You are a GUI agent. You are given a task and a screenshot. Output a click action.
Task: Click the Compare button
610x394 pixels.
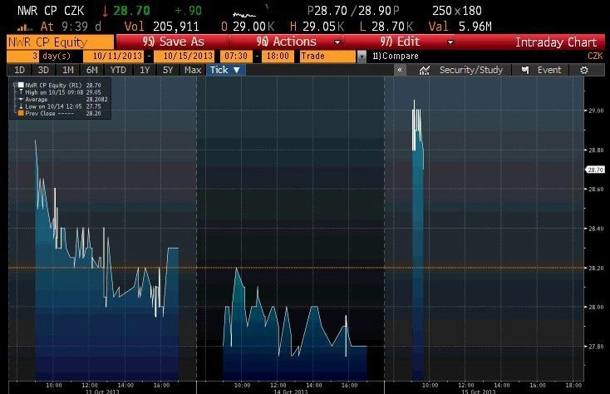pyautogui.click(x=396, y=56)
